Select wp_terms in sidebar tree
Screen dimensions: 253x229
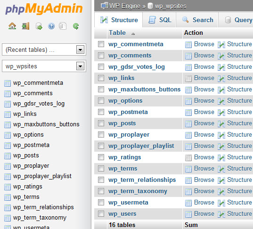(x=26, y=197)
